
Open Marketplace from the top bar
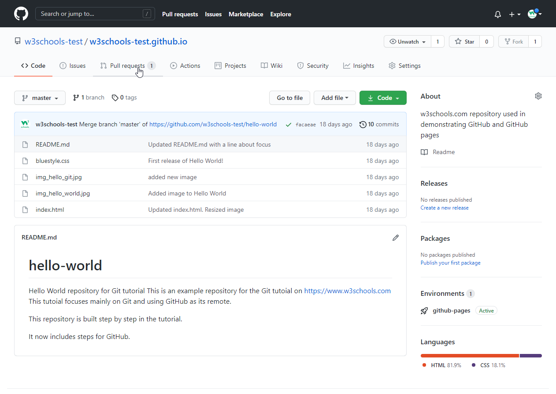tap(246, 14)
